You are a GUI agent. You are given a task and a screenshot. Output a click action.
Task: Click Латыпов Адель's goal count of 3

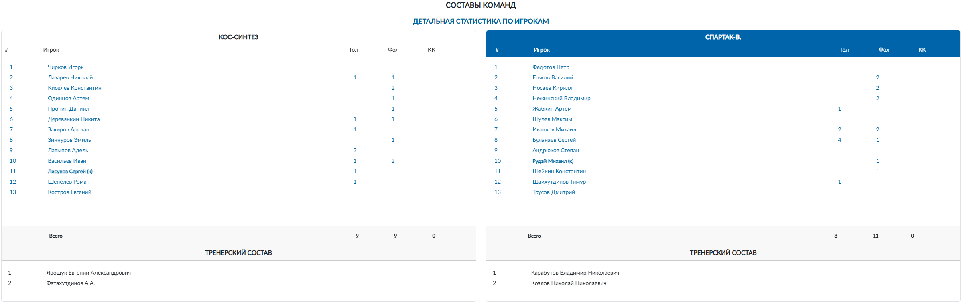[x=355, y=150]
